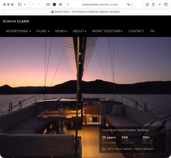Screen dimensions: 171x158
Task: Expand the FILMS menu
Action: 43,31
